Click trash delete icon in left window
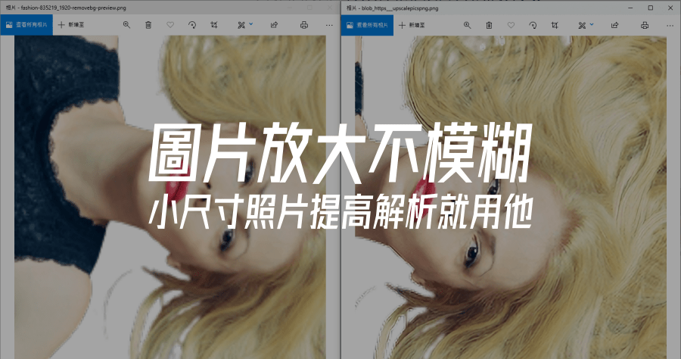681x359 pixels. 148,25
